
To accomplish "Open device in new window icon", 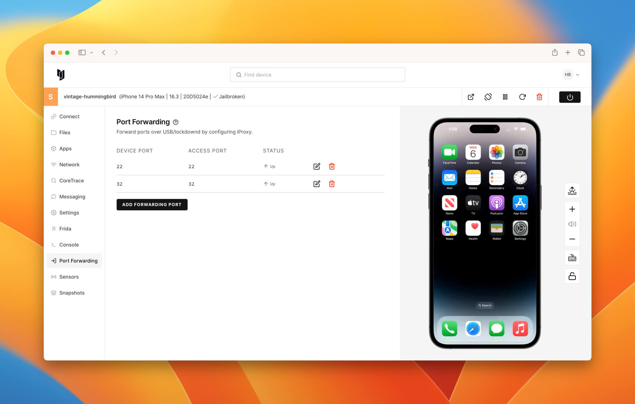I will tap(471, 97).
